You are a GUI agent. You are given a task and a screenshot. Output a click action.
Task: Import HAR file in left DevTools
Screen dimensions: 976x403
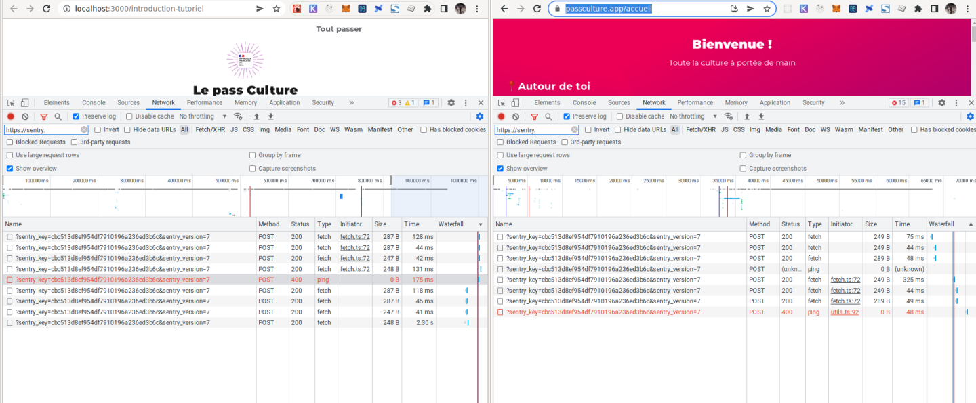point(256,116)
